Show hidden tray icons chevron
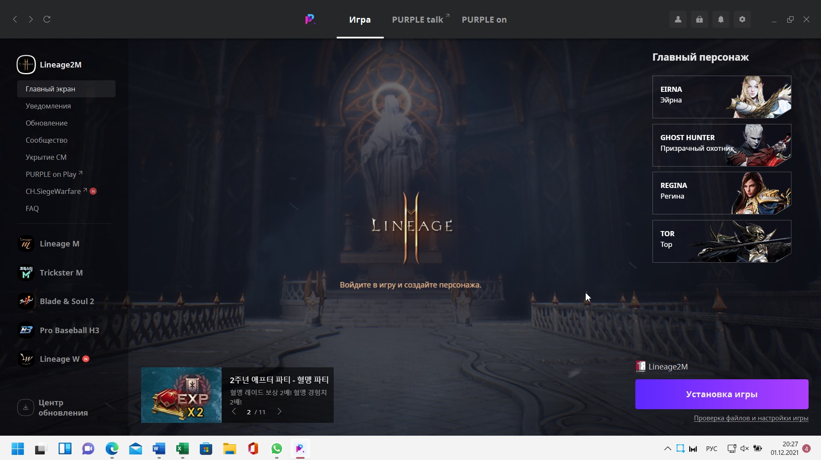 point(667,448)
